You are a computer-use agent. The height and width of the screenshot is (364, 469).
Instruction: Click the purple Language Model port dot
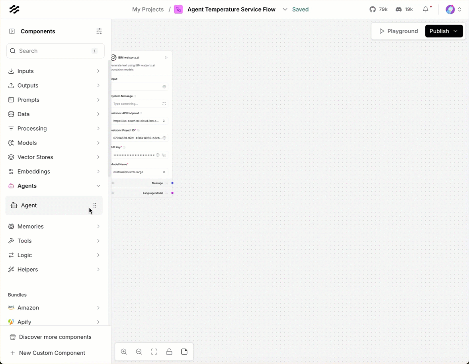pyautogui.click(x=172, y=193)
